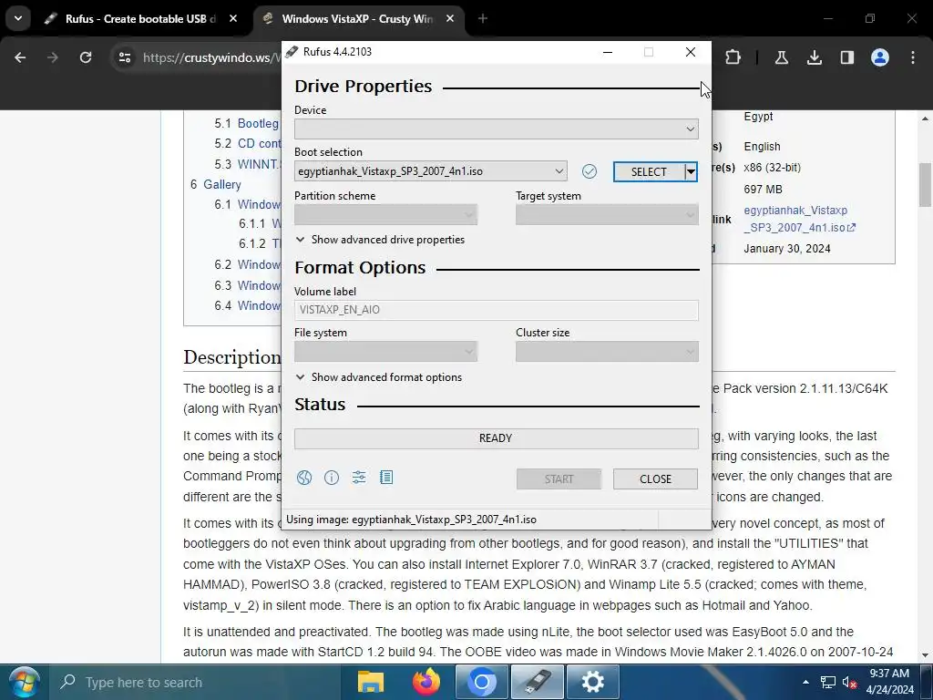This screenshot has height=700, width=933.
Task: Open the 6 Gallery contents link
Action: pos(215,184)
